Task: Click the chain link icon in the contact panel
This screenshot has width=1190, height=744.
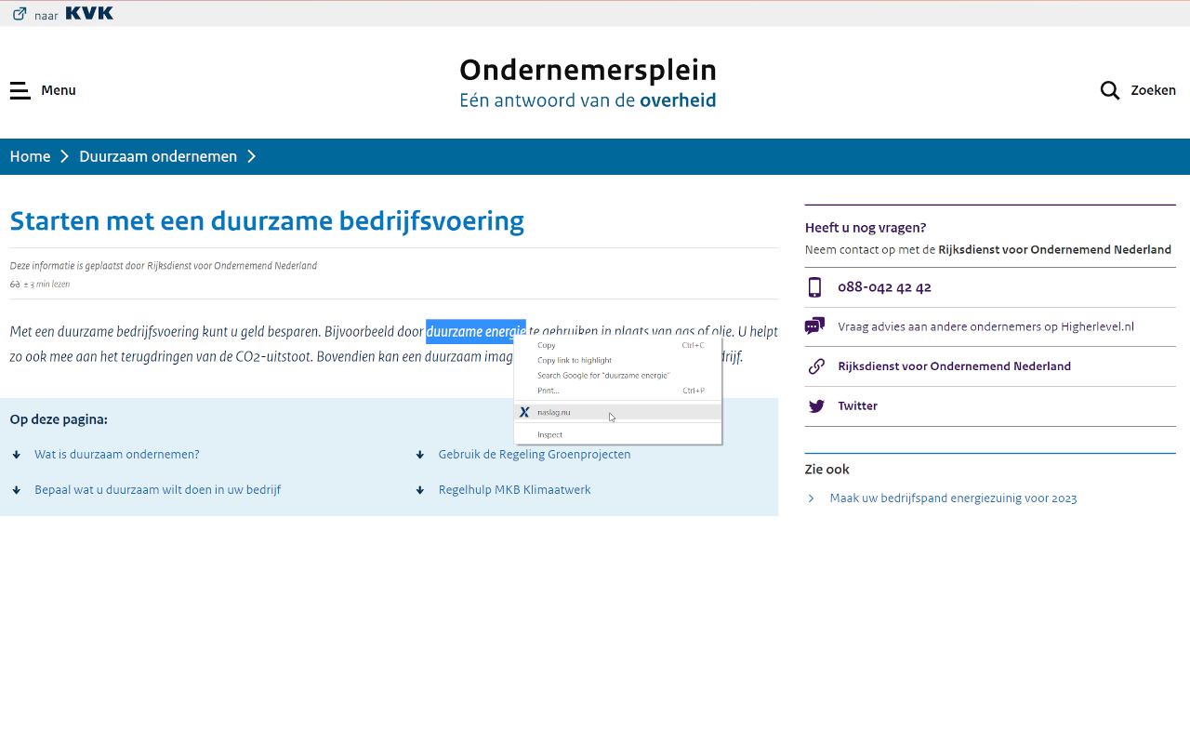Action: click(x=815, y=366)
